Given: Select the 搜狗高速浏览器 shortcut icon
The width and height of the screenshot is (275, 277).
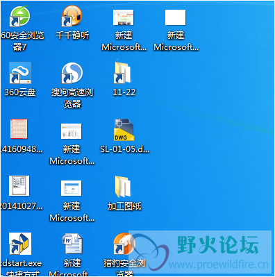Looking at the screenshot, I should pos(72,73).
